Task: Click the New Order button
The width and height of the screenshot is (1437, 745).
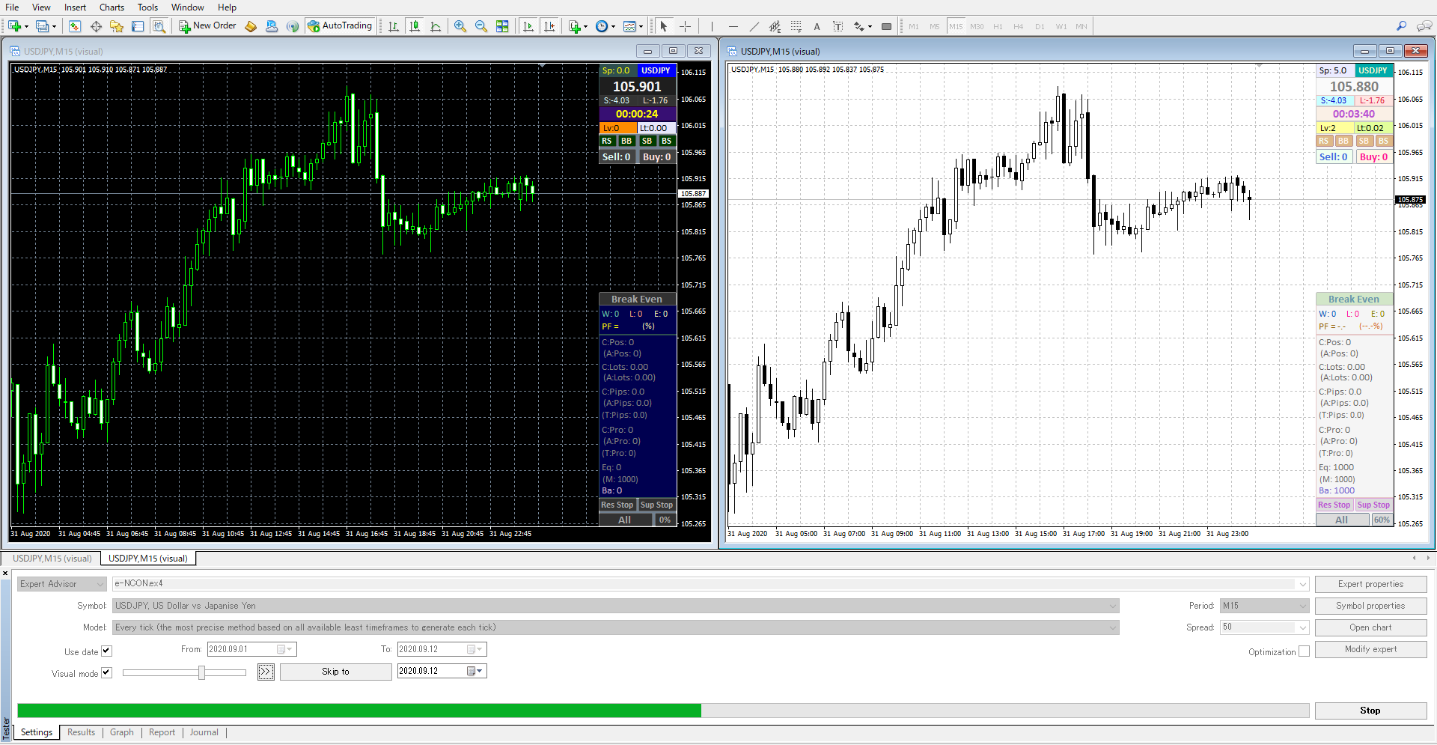Action: [207, 25]
